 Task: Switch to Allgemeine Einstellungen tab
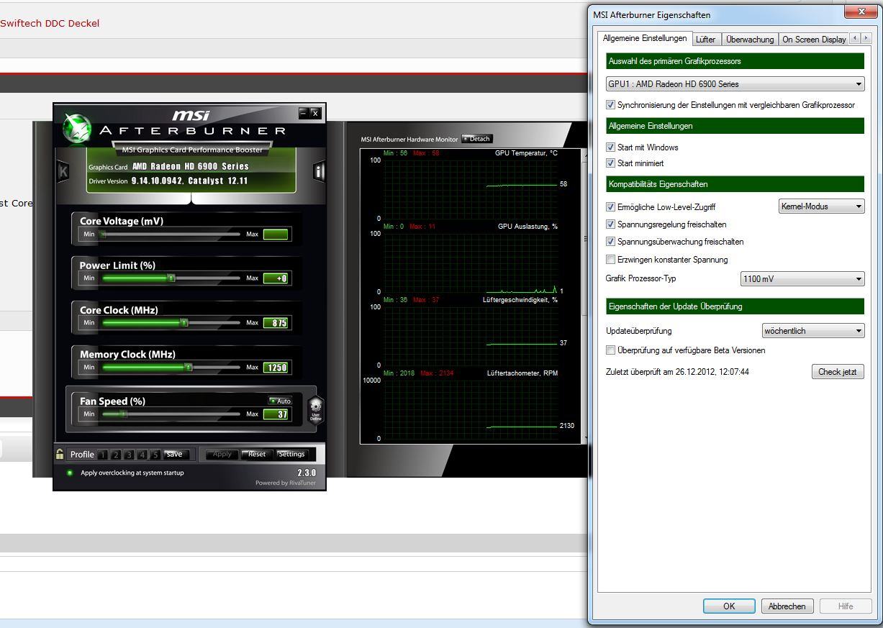click(645, 38)
